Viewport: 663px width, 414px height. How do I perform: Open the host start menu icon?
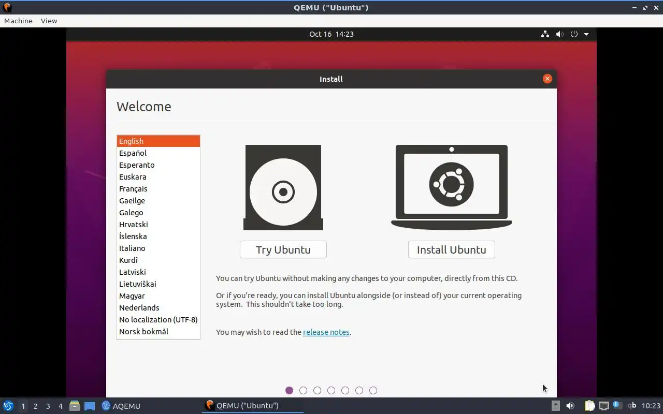click(x=8, y=406)
